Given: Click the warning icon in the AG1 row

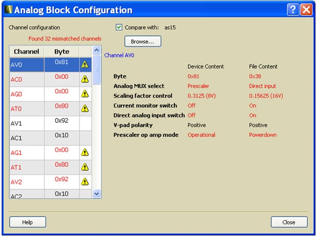Looking at the screenshot, I should click(x=85, y=153).
